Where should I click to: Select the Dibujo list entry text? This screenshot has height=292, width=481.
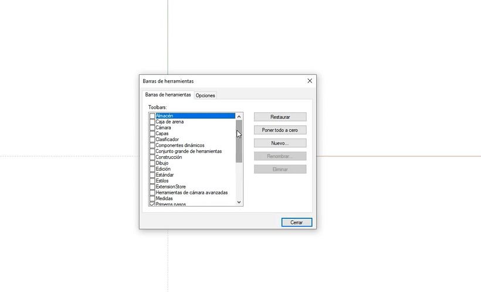tap(162, 163)
